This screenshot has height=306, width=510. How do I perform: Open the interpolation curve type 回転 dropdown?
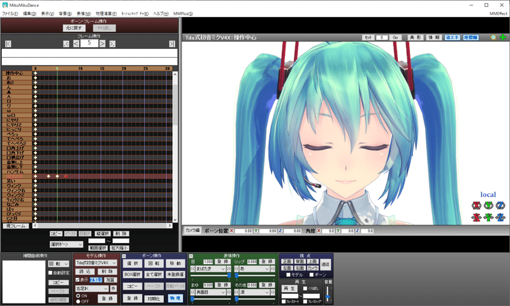(x=59, y=264)
